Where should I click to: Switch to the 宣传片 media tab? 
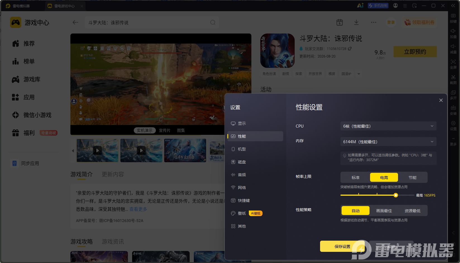click(x=165, y=130)
